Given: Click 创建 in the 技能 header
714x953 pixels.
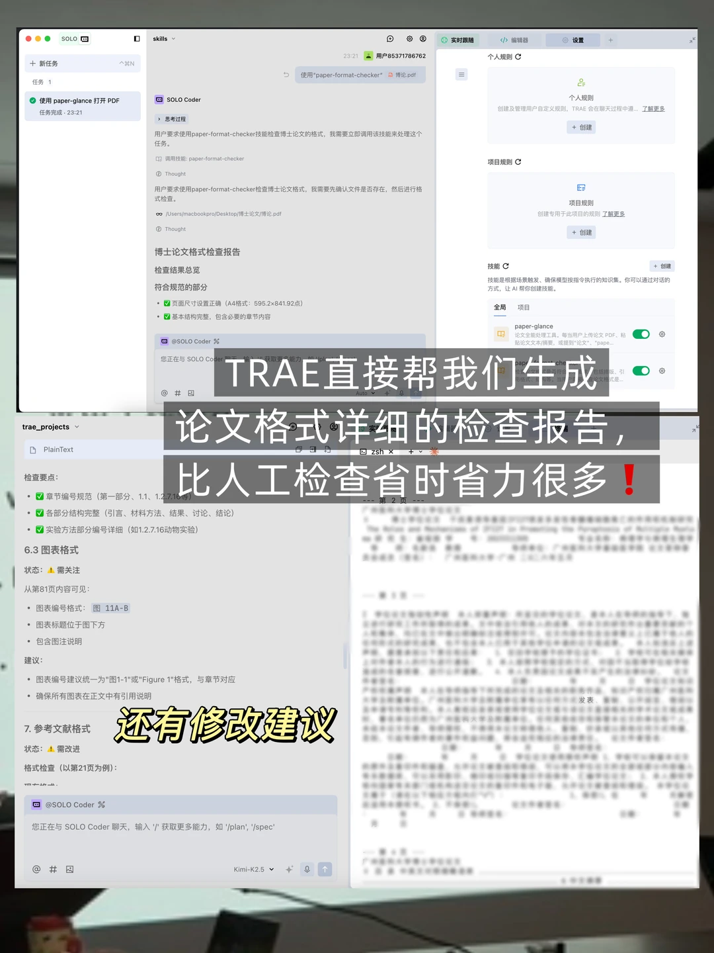Looking at the screenshot, I should [662, 266].
